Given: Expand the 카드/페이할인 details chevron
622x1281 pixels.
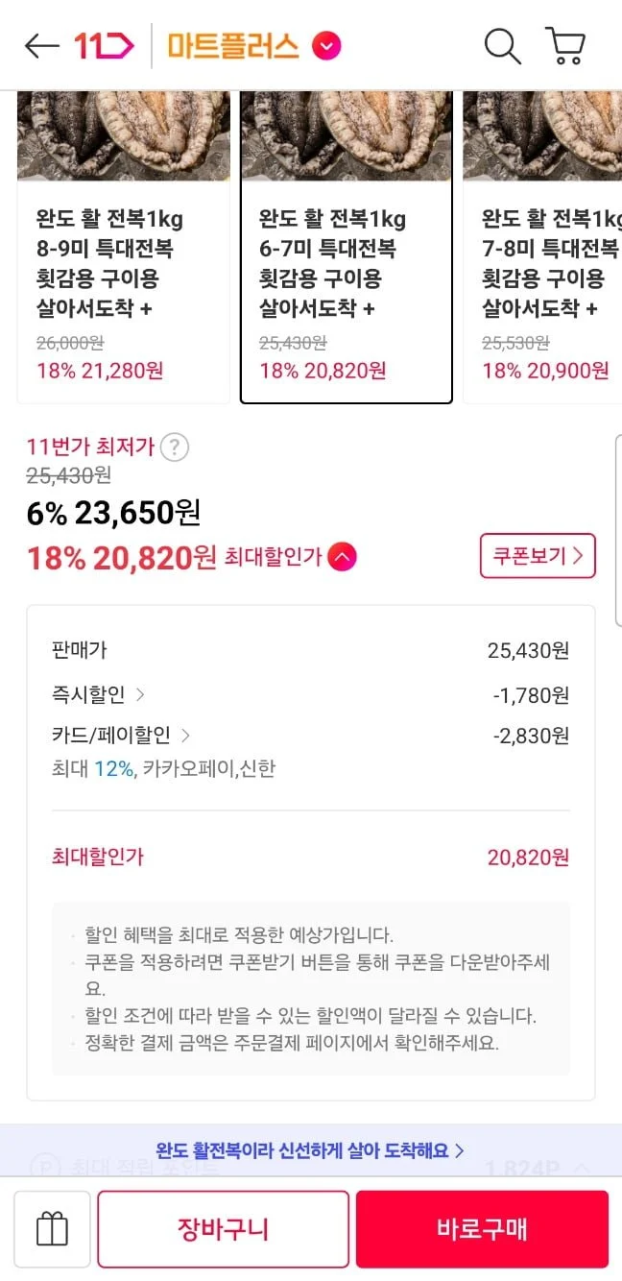Looking at the screenshot, I should (x=185, y=737).
